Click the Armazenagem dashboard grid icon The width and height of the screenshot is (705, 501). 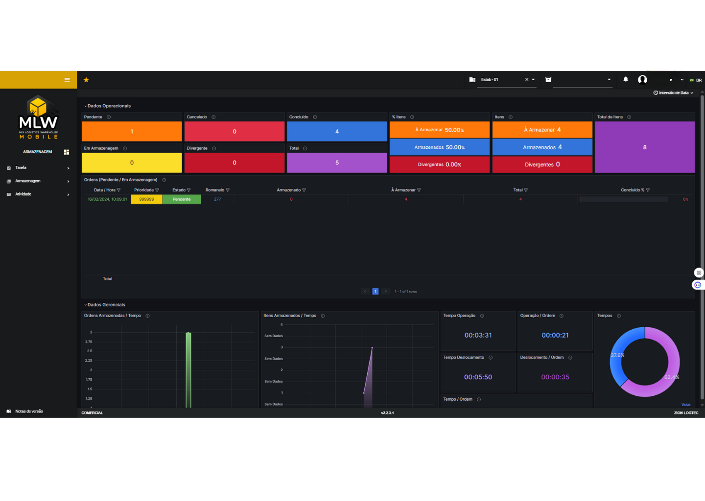point(67,152)
